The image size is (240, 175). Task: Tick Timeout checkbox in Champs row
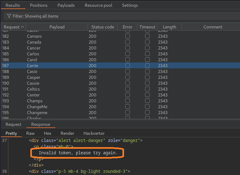[x=147, y=101]
